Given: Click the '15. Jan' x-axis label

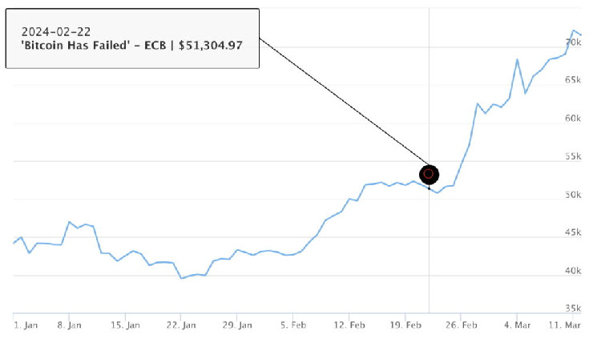Looking at the screenshot, I should coord(127,325).
